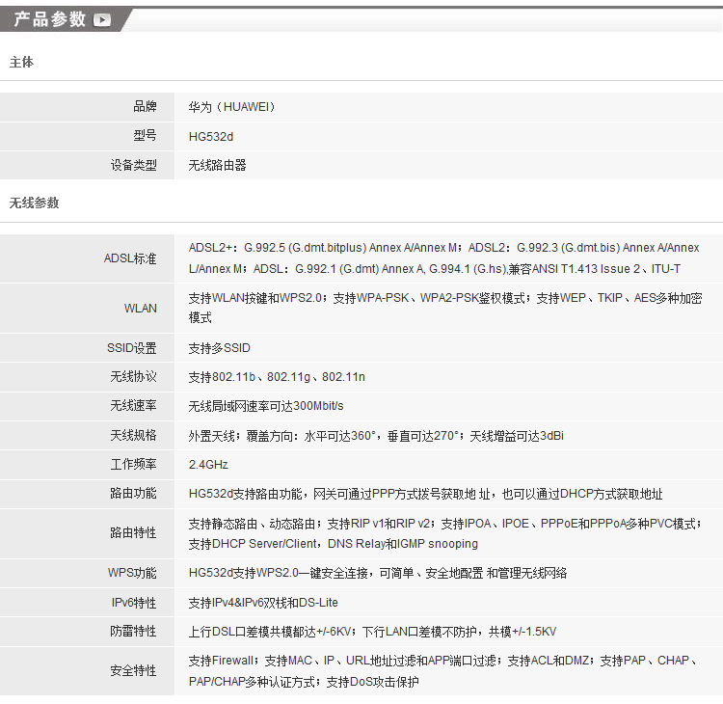Select the 无线局域网速率可达300Mbit/s value

coord(266,406)
